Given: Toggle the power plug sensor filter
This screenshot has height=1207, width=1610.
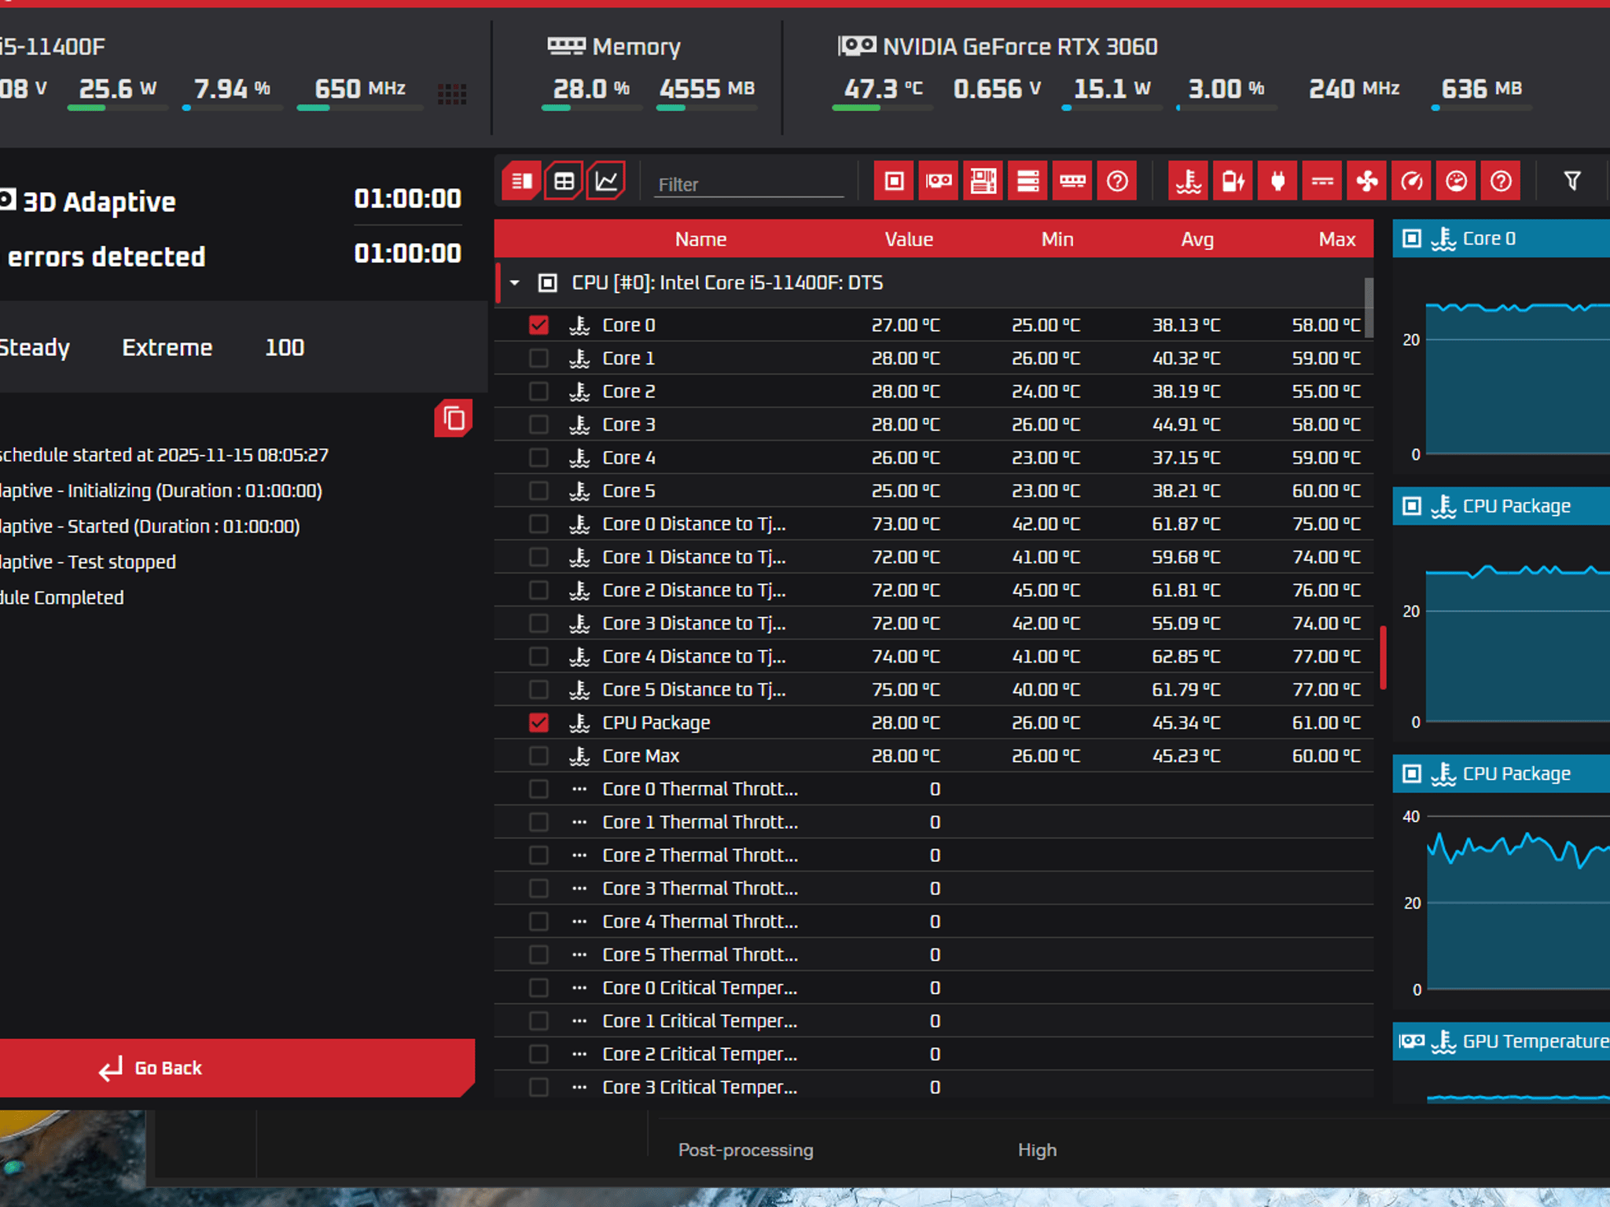Looking at the screenshot, I should tap(1277, 182).
